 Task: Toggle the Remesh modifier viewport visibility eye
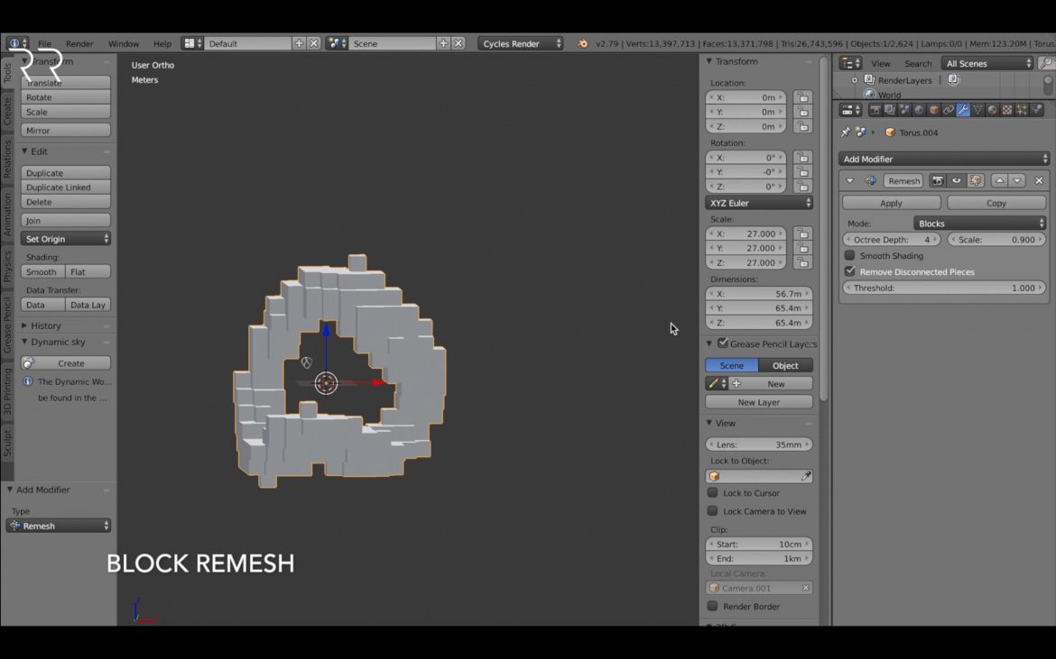[955, 180]
